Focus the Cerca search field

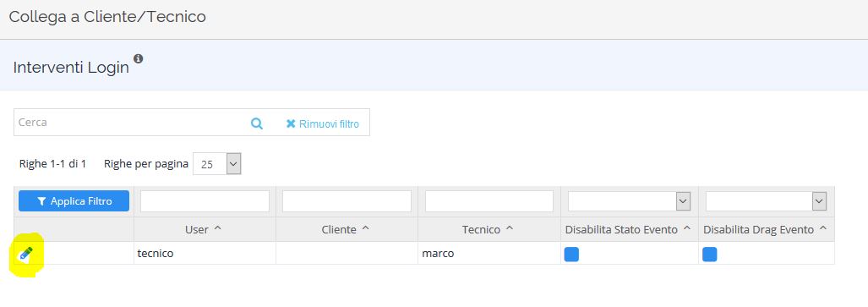[130, 123]
